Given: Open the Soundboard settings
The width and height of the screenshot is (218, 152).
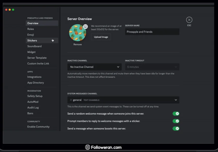Looking at the screenshot, I should click(x=34, y=46).
